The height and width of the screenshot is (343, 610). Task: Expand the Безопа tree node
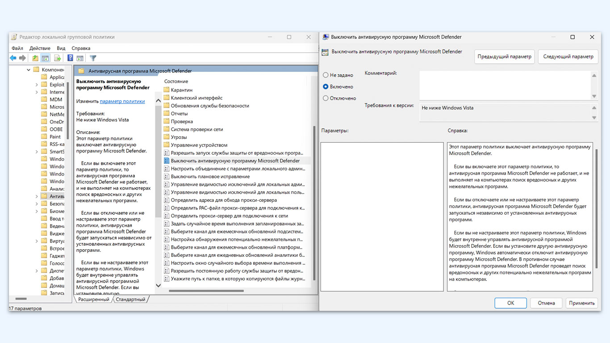tap(37, 204)
